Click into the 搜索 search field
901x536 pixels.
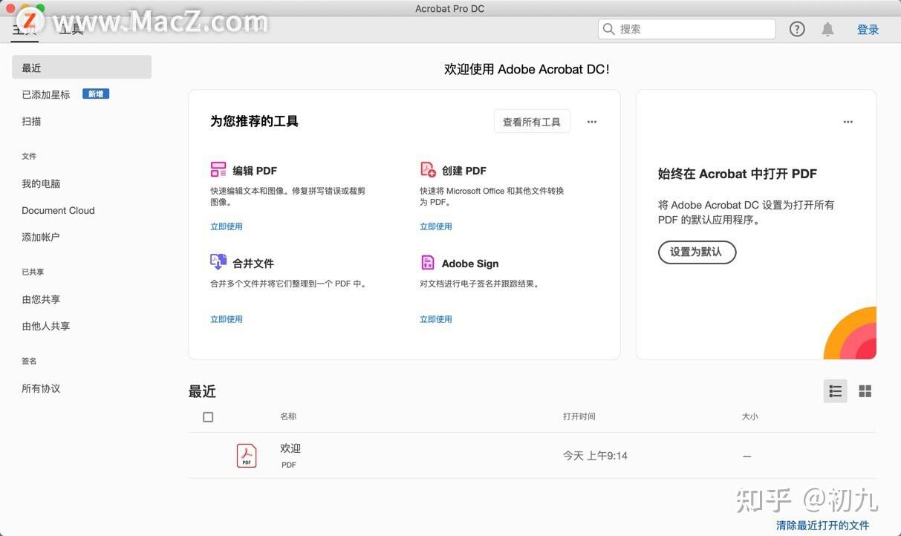tap(687, 29)
